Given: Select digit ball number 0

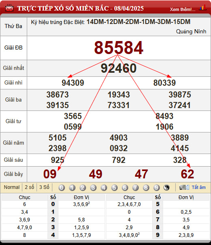Looking at the screenshot, I should (62, 187).
